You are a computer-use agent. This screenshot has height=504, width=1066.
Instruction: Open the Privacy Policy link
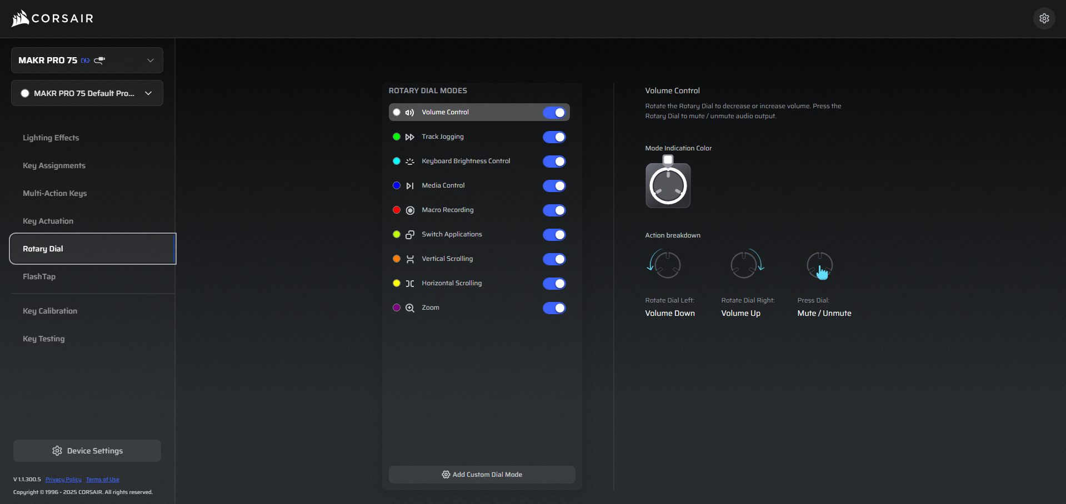63,480
